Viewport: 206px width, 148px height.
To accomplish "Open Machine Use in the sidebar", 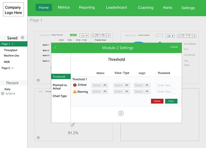I will 11,56.
